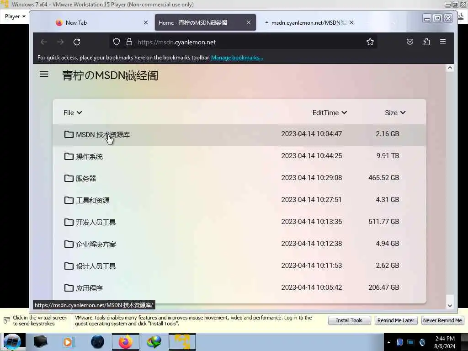Open the Extensions puzzle icon
The height and width of the screenshot is (351, 468).
[426, 42]
